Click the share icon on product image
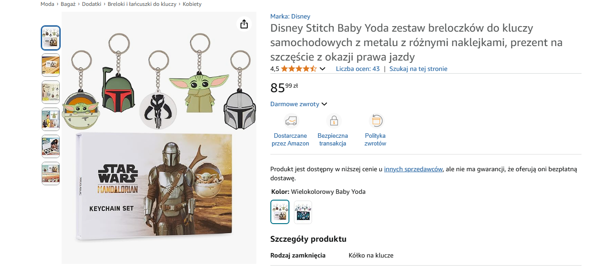601x267 pixels. point(244,24)
